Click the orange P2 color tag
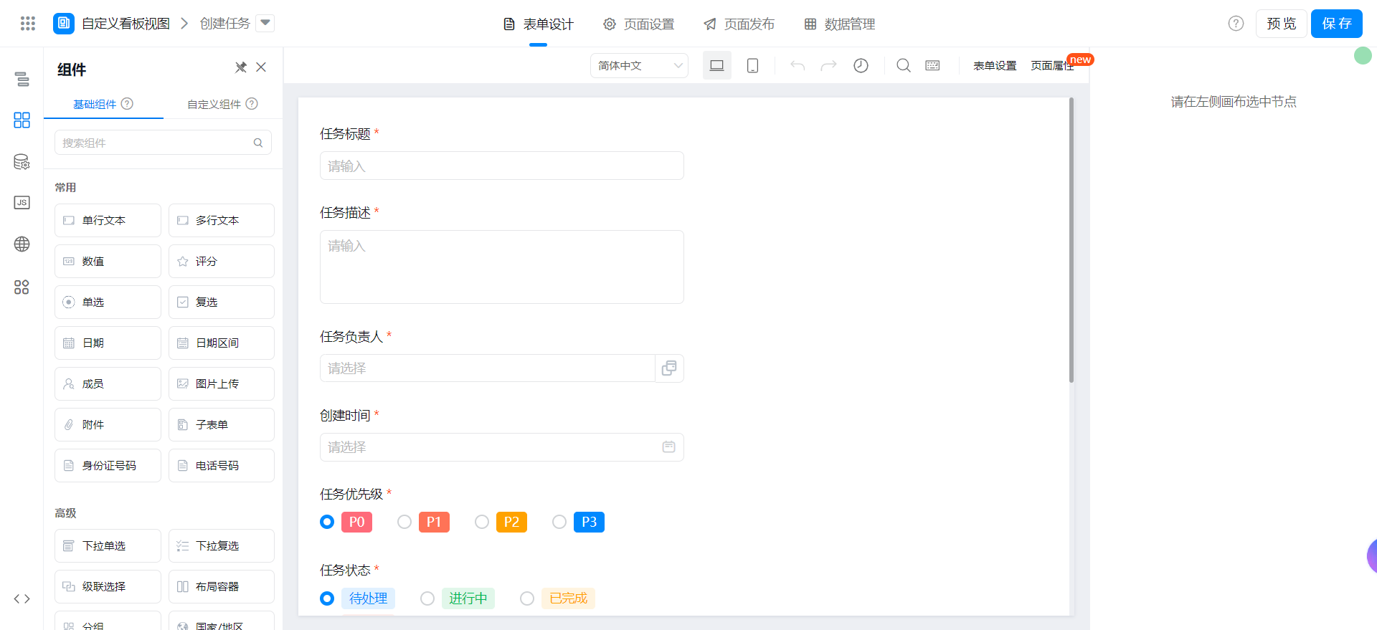Image resolution: width=1377 pixels, height=630 pixels. coord(511,522)
